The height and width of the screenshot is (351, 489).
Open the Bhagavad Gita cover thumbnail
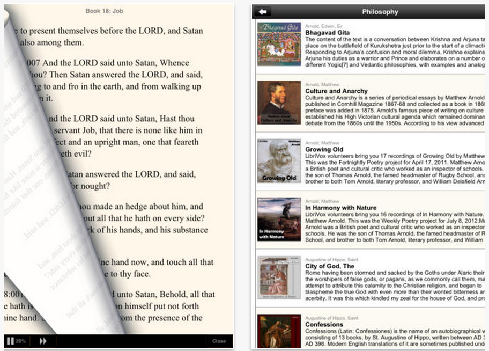tap(279, 44)
